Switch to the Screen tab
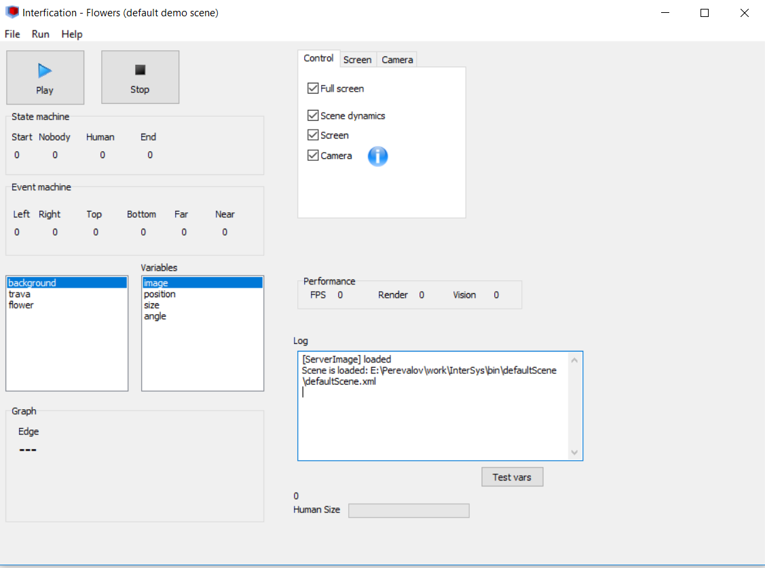Viewport: 765px width, 568px height. click(x=357, y=60)
